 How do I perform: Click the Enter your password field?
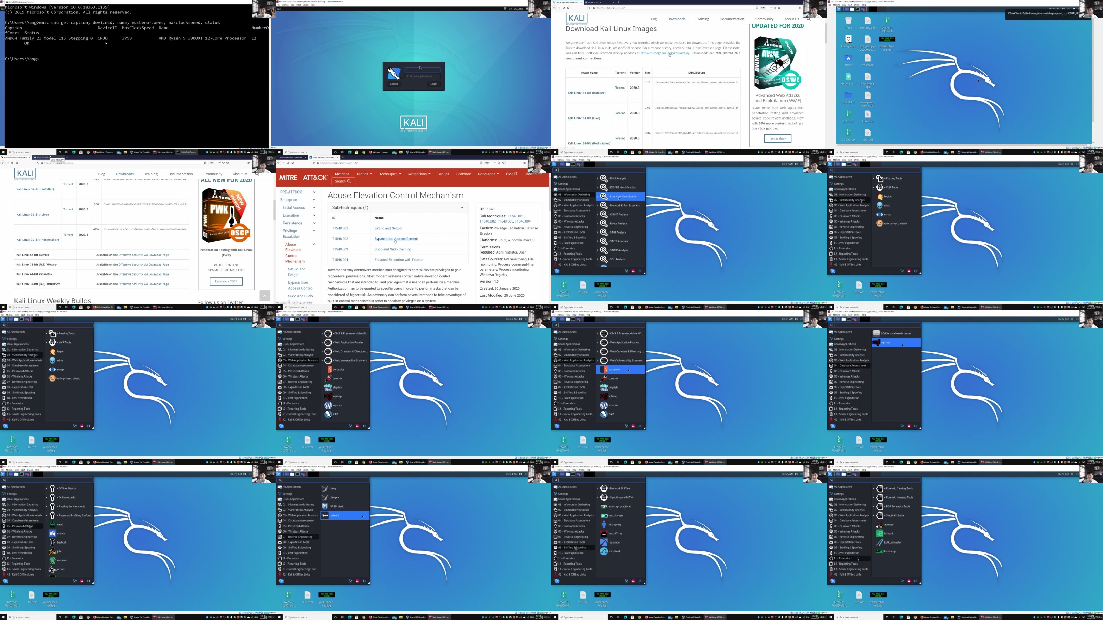(423, 76)
